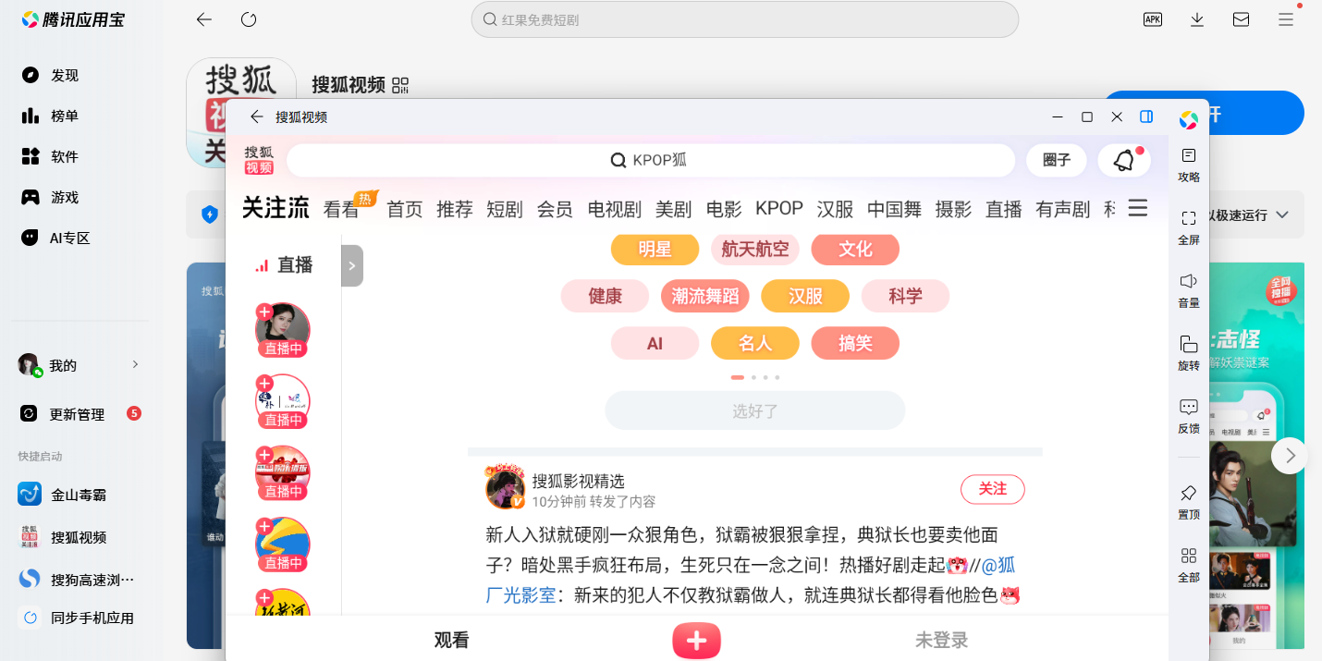
Task: Open the 未登录 bottom tab
Action: 942,640
